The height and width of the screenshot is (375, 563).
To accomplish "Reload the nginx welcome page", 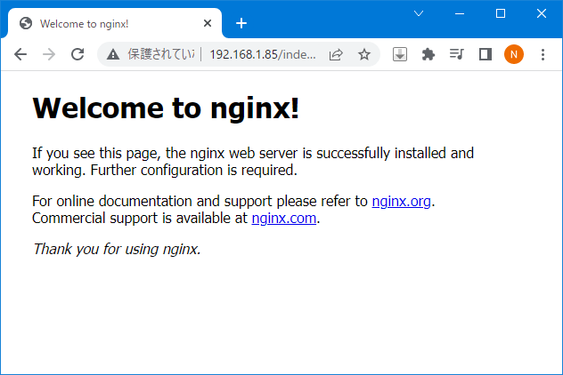I will point(78,54).
